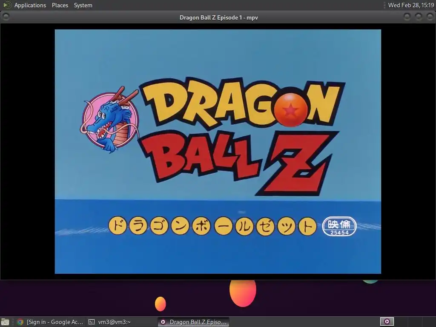Click the Dragon Ball Z video frame
436x327 pixels.
(218, 152)
